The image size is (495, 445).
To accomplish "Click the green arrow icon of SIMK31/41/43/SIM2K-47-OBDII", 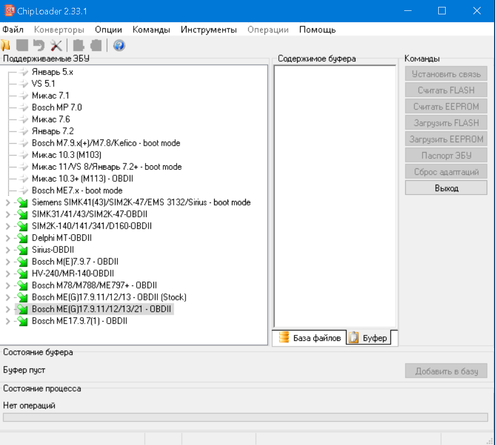I will [x=22, y=214].
